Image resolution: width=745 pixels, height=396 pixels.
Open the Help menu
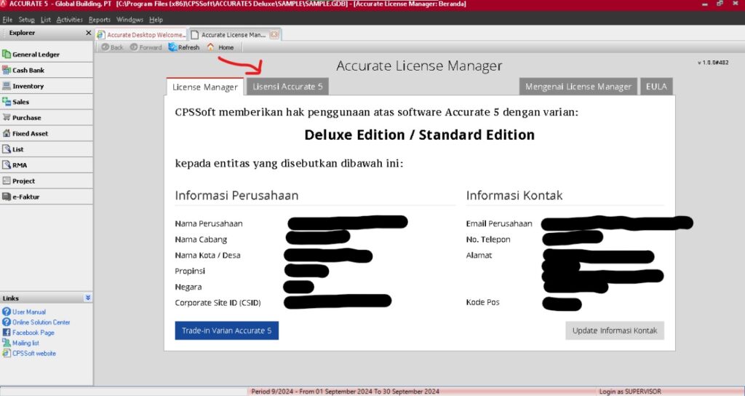coord(156,20)
